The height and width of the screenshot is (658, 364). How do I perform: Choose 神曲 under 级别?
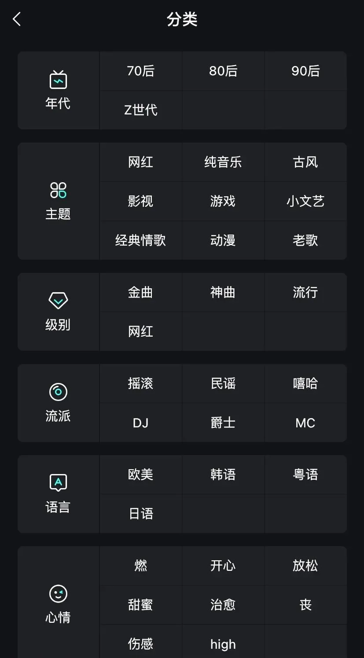pyautogui.click(x=223, y=293)
